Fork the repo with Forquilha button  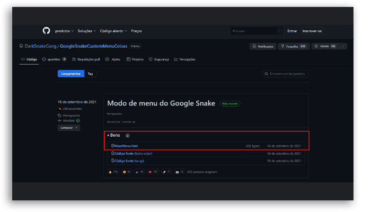point(294,47)
